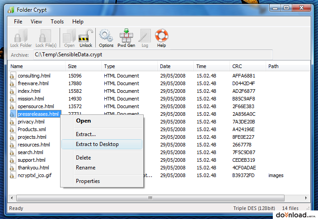
Task: Click the scroll left arrow
Action: pos(12,198)
